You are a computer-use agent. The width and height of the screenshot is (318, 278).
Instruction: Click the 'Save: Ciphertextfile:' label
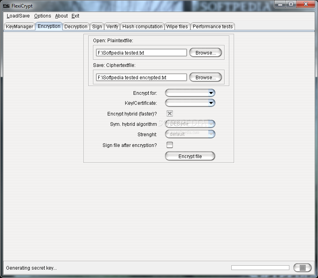(114, 65)
